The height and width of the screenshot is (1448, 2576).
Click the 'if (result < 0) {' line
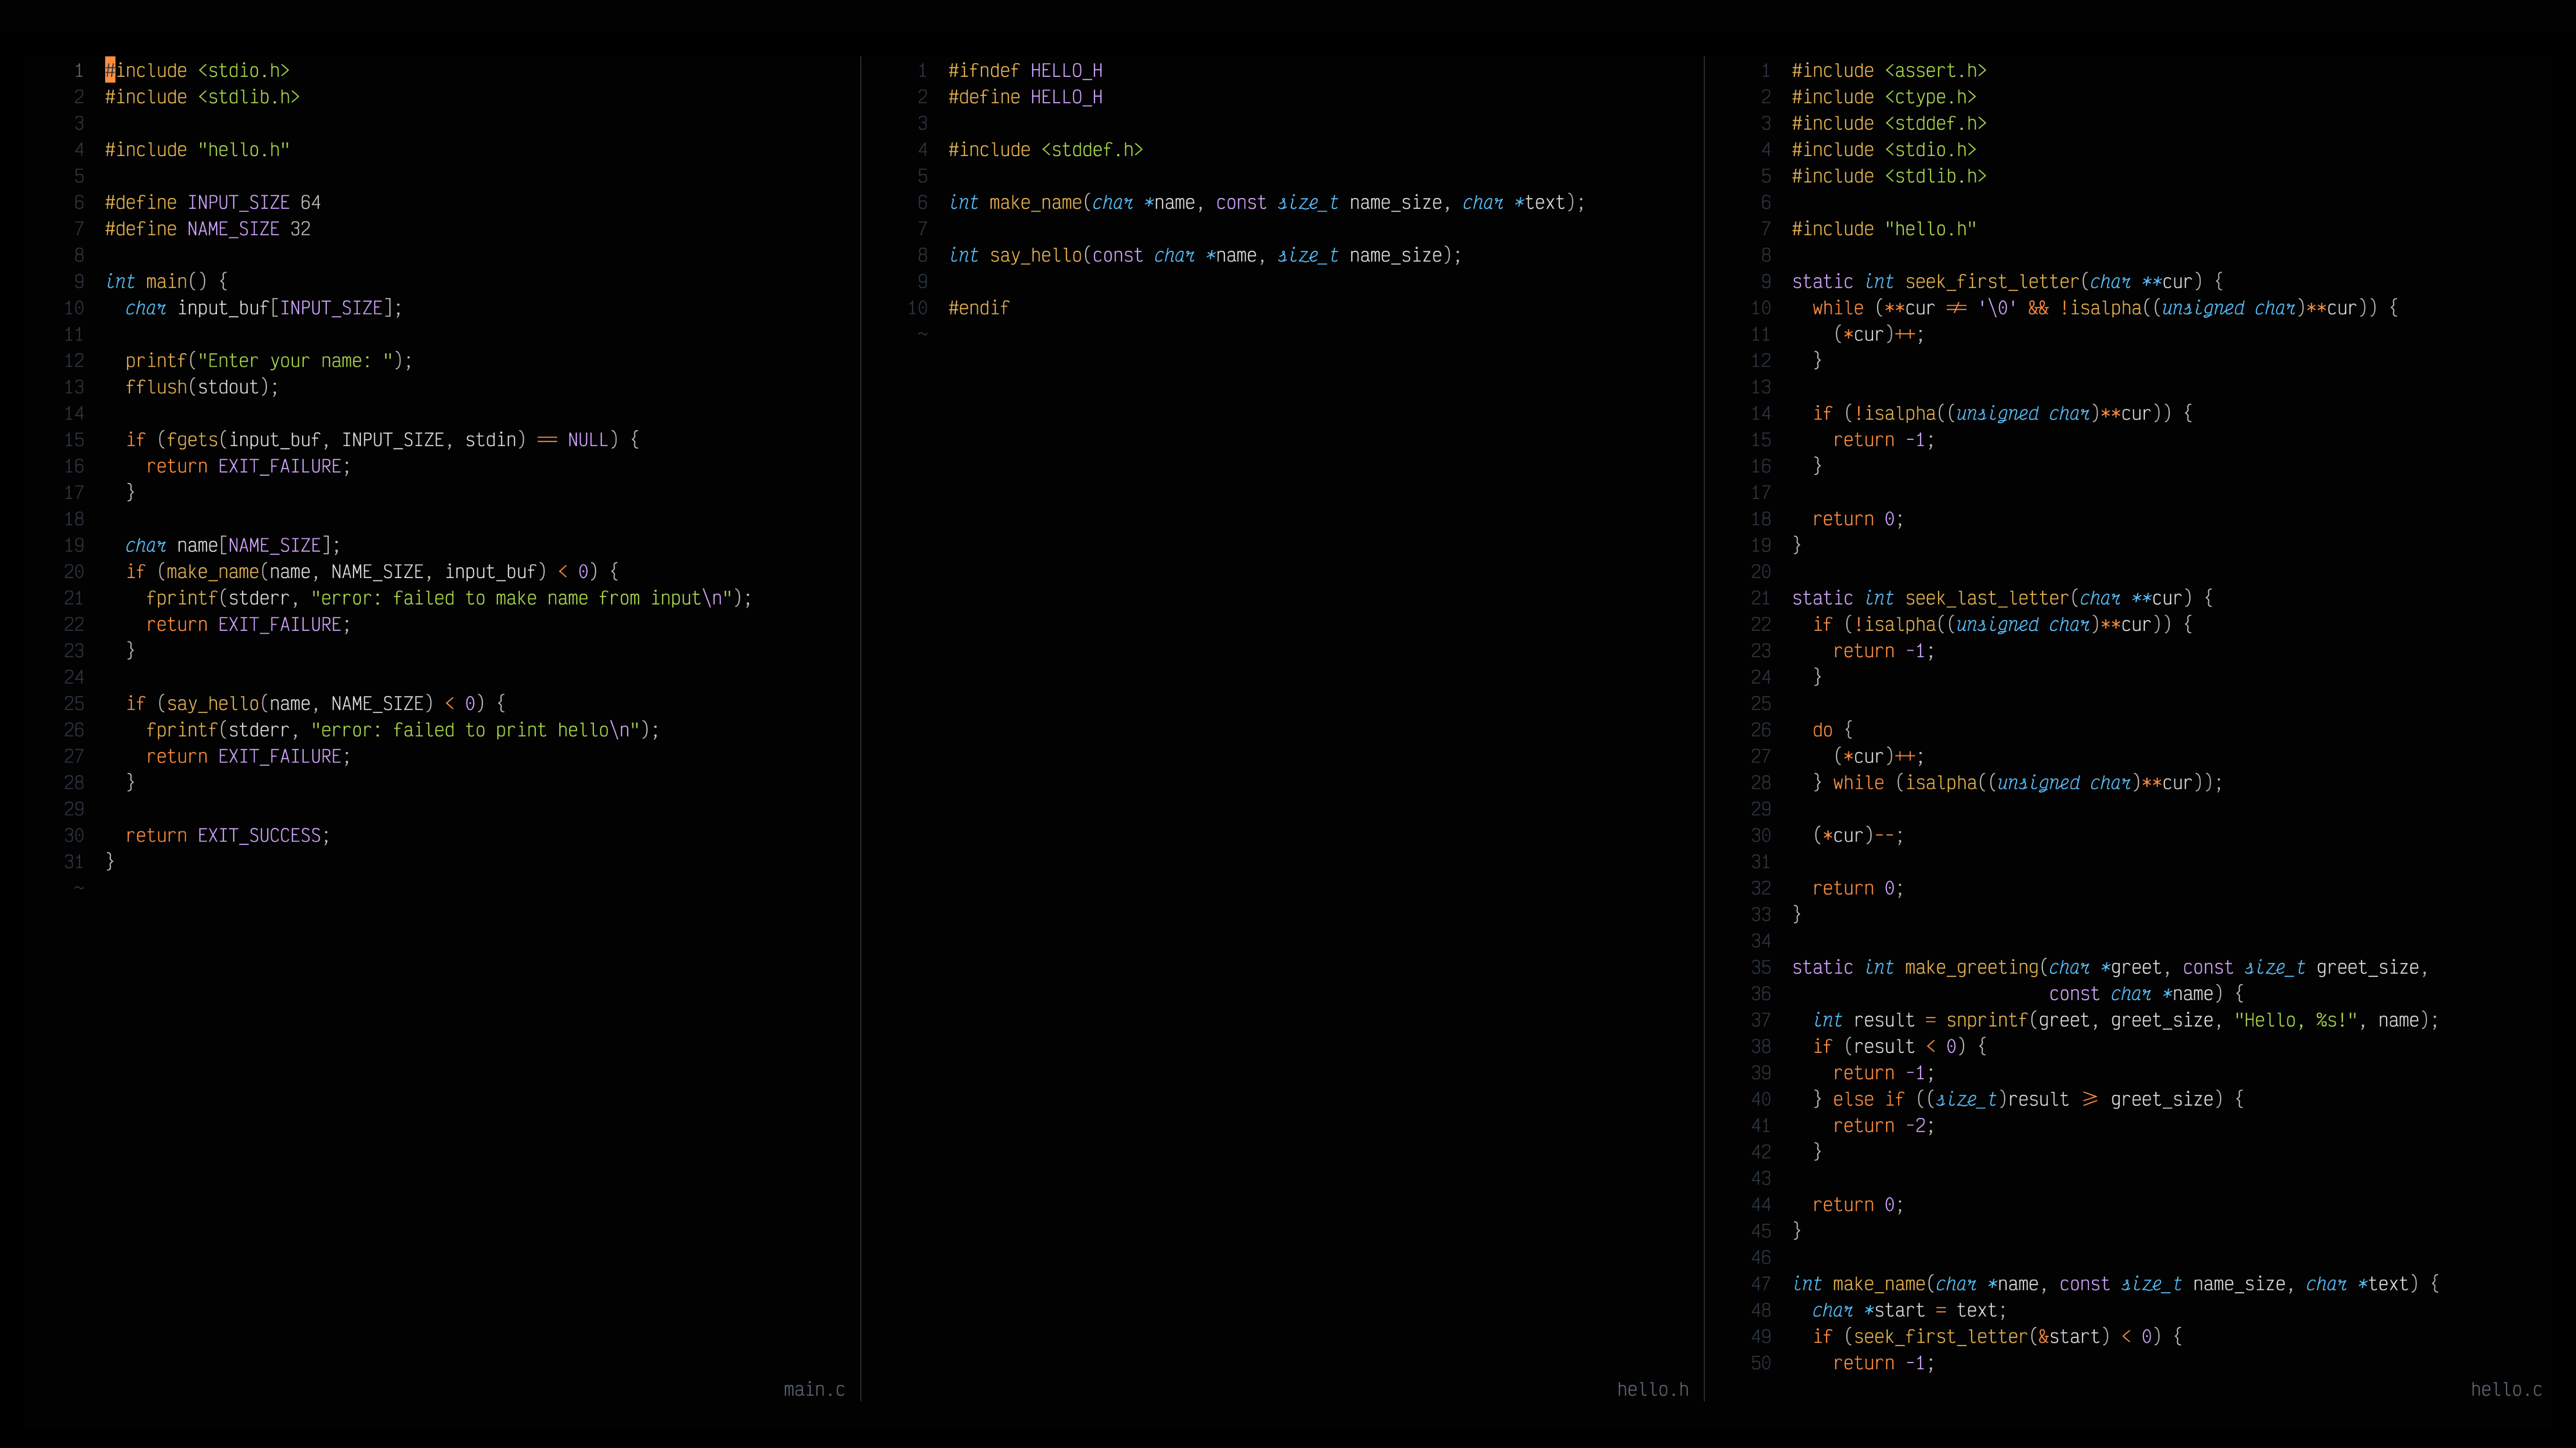(1900, 1046)
